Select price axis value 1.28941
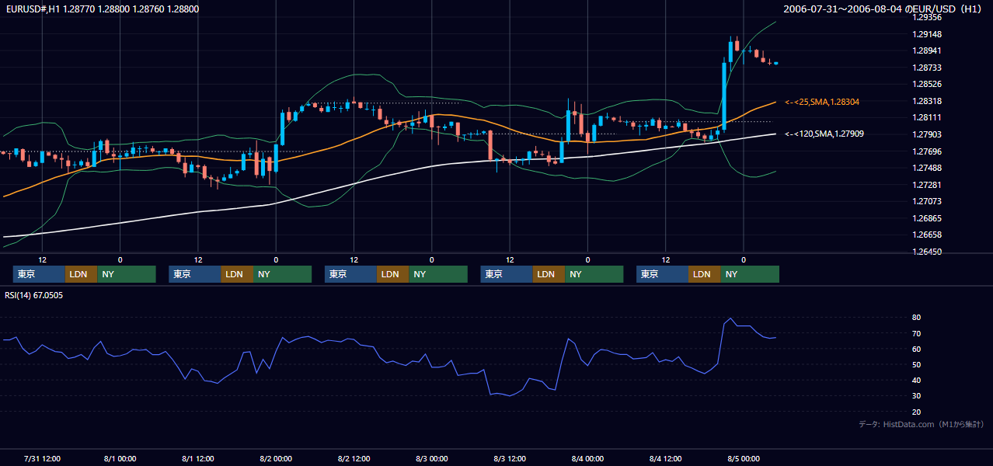 928,50
